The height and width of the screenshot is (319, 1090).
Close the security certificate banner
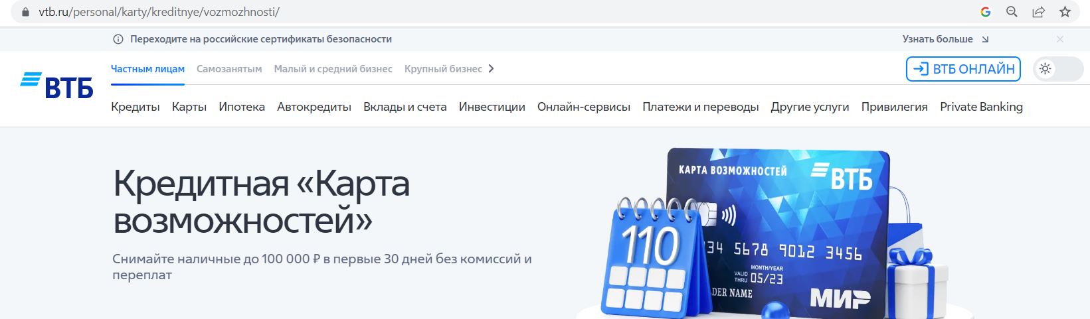point(1060,39)
